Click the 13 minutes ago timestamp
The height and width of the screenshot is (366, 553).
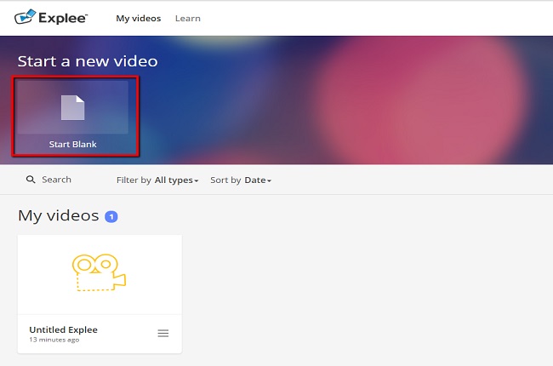(55, 340)
